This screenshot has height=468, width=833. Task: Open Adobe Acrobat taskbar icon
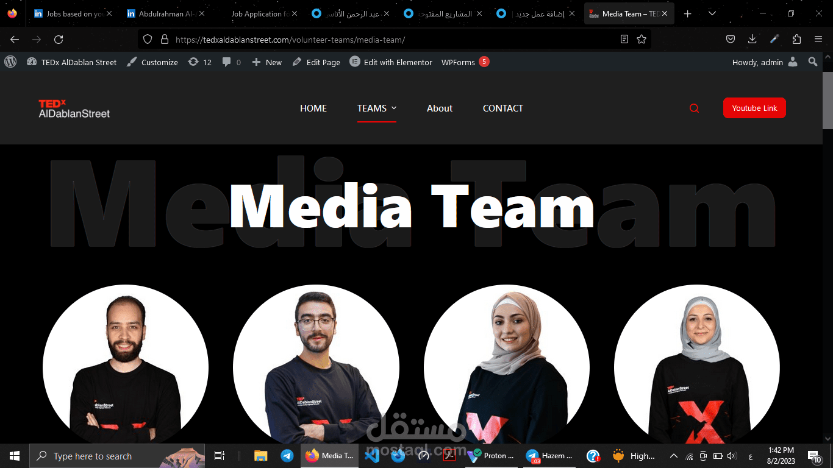449,456
